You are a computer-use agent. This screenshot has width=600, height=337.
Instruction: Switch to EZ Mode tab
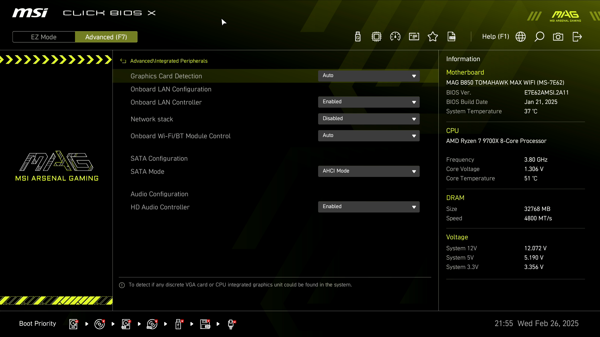tap(44, 37)
